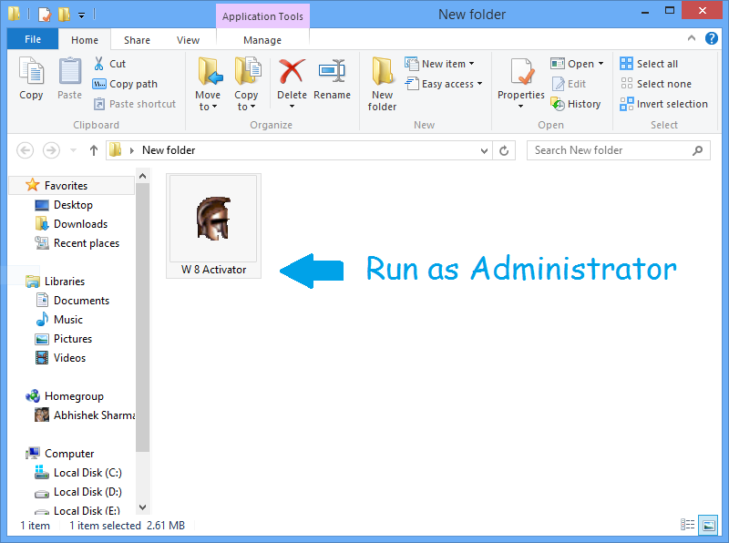Create a New folder from ribbon
Screen dimensions: 729x543
tap(382, 84)
